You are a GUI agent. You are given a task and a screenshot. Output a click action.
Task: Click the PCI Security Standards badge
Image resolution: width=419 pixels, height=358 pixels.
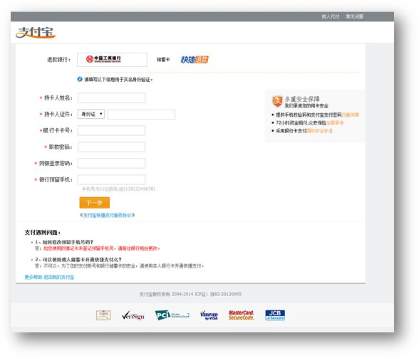(x=172, y=315)
